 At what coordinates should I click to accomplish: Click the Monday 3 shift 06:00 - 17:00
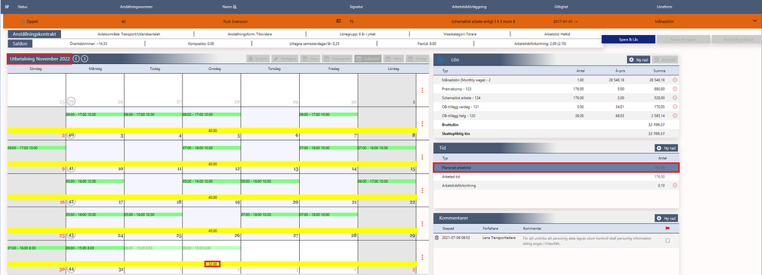point(95,114)
